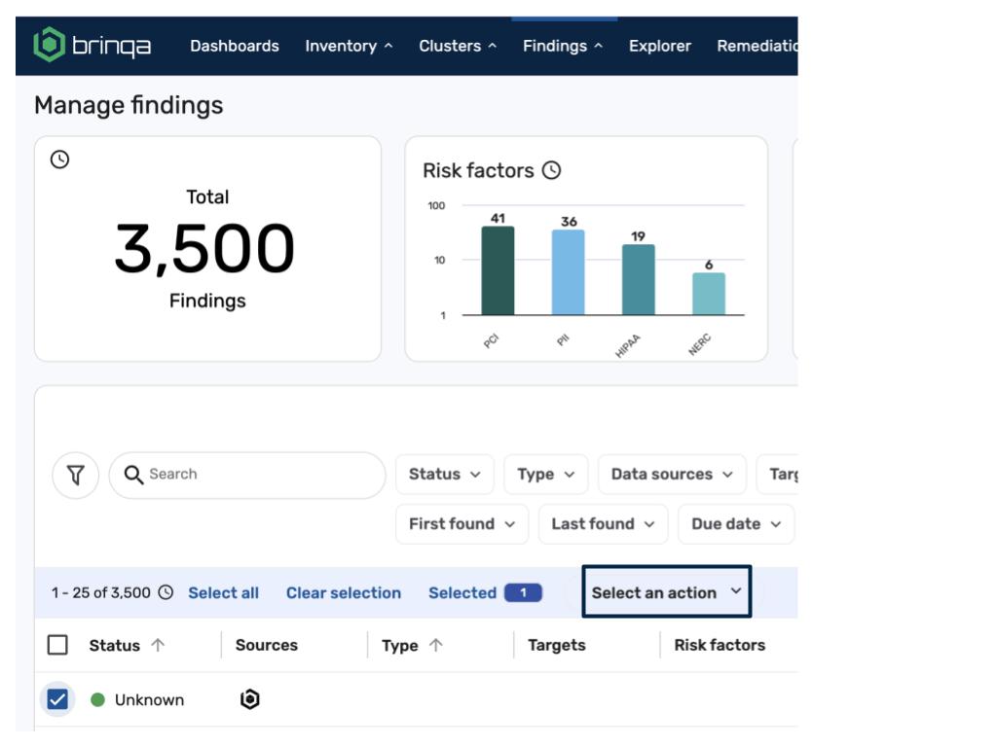
Task: Click the HIPAA bar in chart
Action: click(x=639, y=279)
